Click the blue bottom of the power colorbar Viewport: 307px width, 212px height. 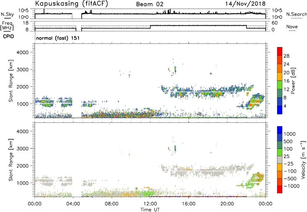click(280, 110)
